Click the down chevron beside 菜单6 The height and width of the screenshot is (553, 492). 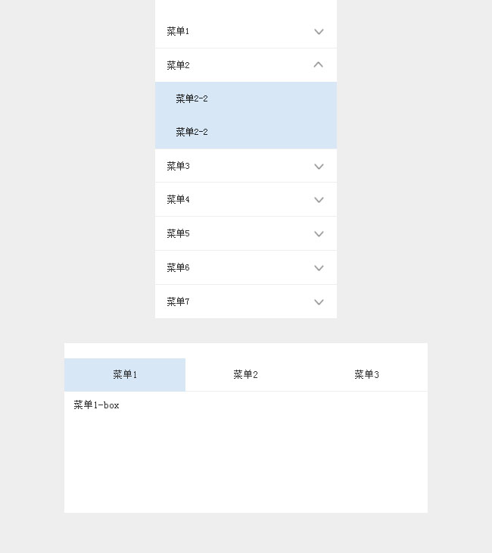point(319,268)
